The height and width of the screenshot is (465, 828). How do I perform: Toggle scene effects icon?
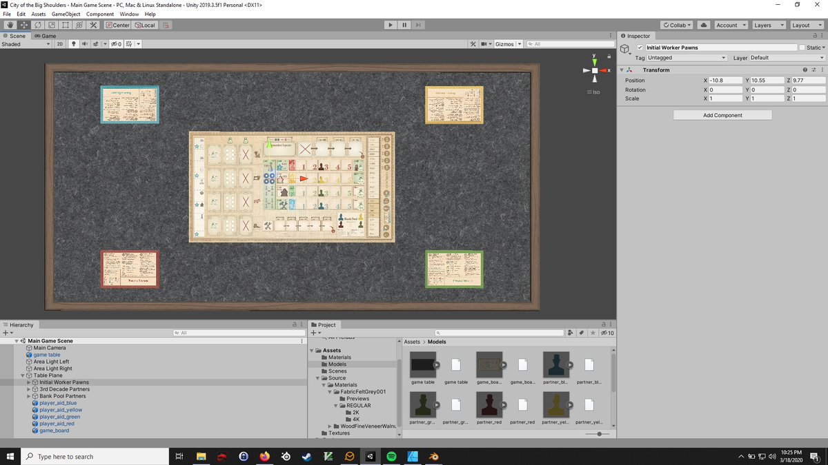[x=97, y=44]
